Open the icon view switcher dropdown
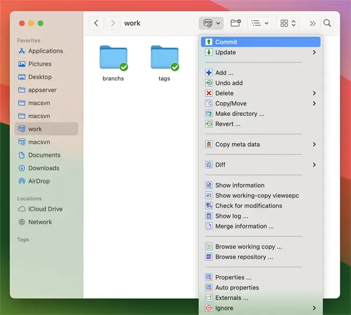The width and height of the screenshot is (351, 315). [288, 23]
